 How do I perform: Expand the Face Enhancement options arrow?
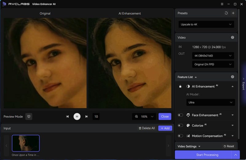pyautogui.click(x=232, y=115)
